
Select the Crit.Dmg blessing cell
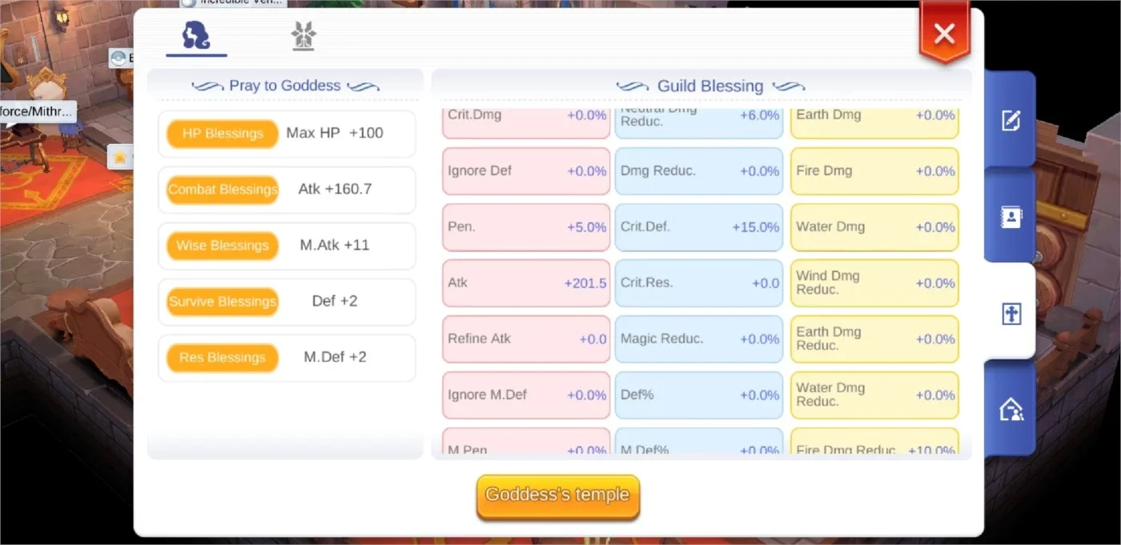tap(526, 122)
